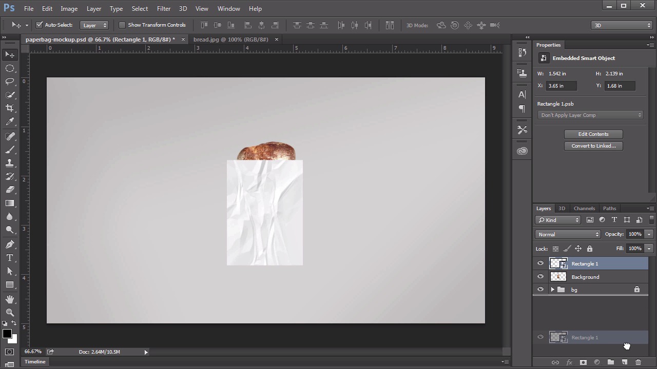Choose the Hand tool

[10, 299]
